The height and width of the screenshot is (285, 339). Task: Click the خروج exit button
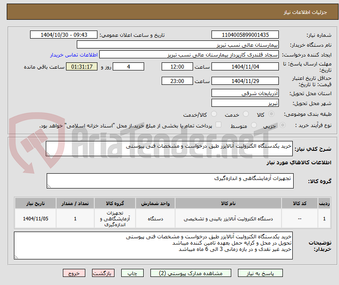click(x=74, y=273)
